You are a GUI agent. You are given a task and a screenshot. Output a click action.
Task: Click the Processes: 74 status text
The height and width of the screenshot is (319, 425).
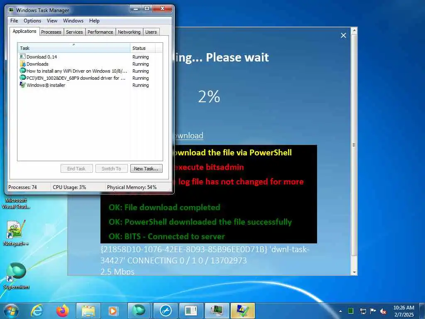click(x=22, y=187)
